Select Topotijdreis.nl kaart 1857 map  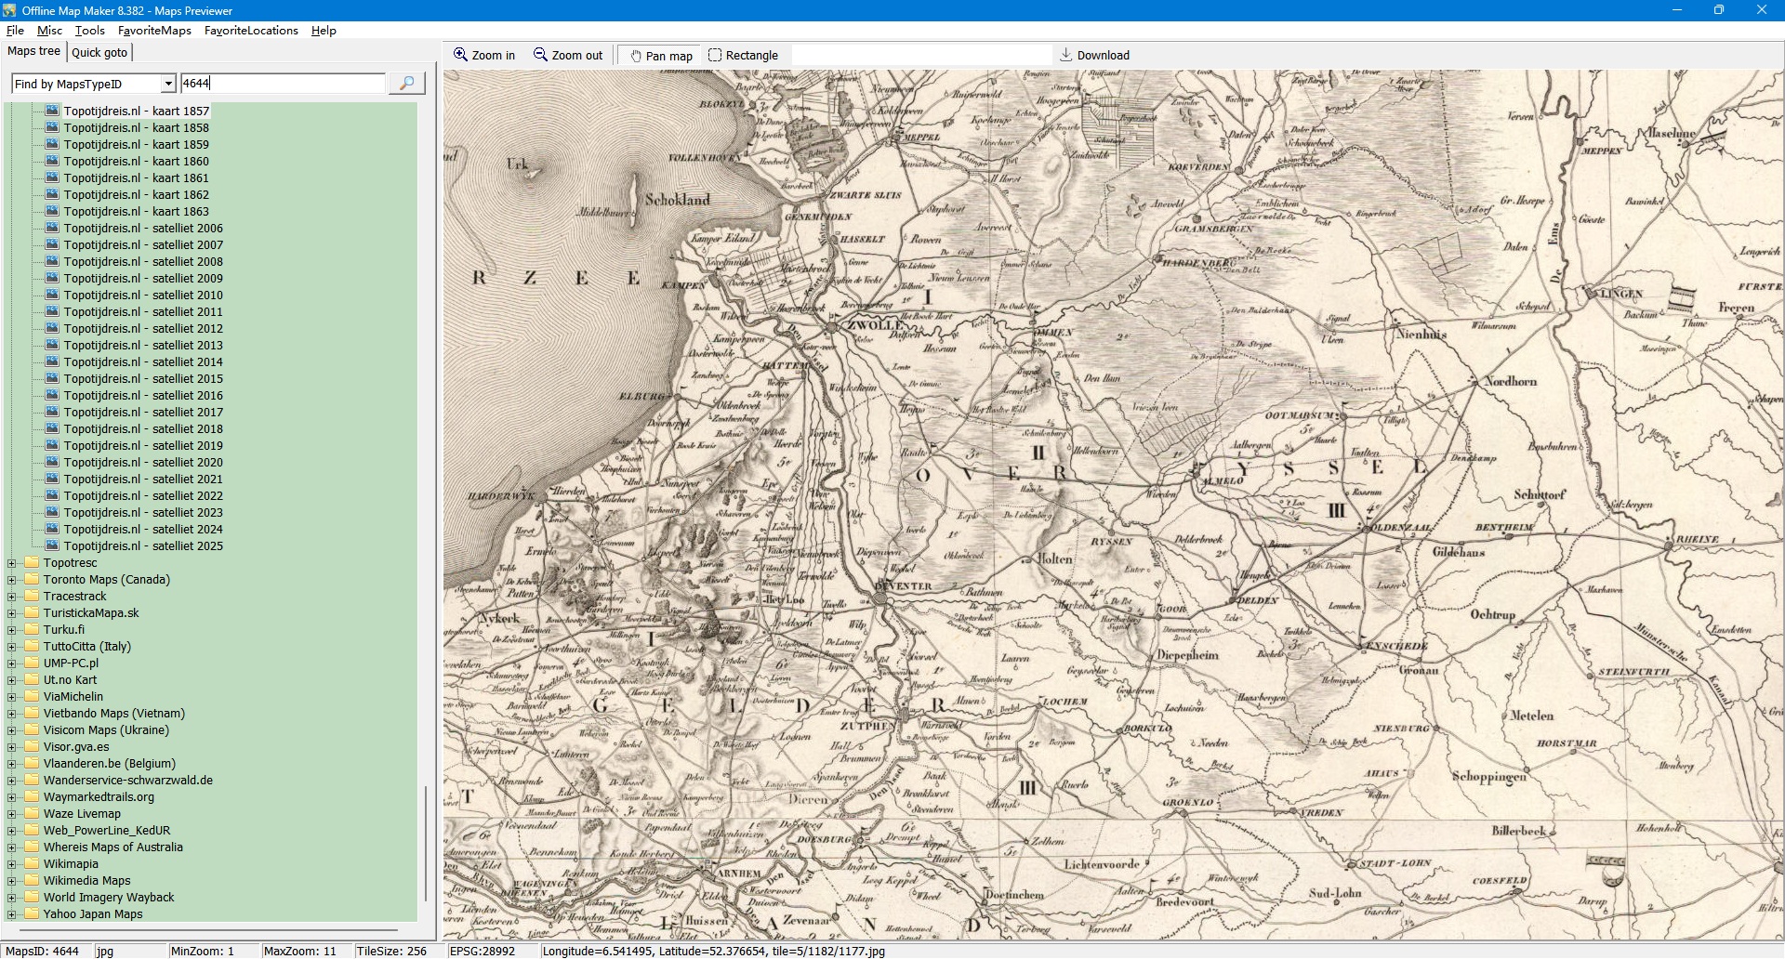pos(136,111)
